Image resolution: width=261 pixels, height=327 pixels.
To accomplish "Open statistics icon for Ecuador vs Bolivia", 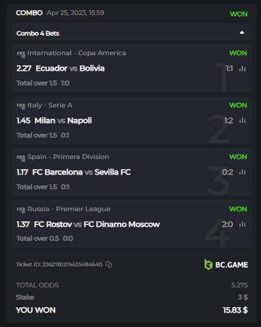I will [242, 68].
